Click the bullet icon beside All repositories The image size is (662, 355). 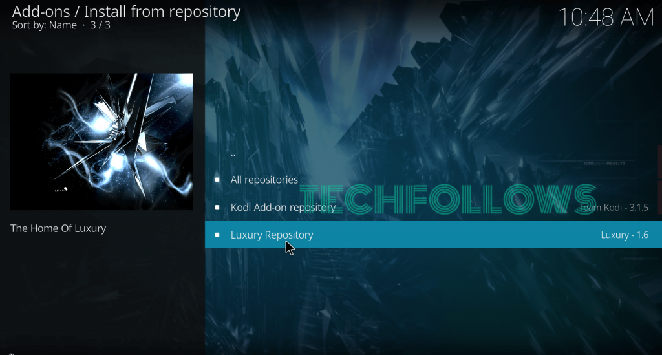click(217, 180)
